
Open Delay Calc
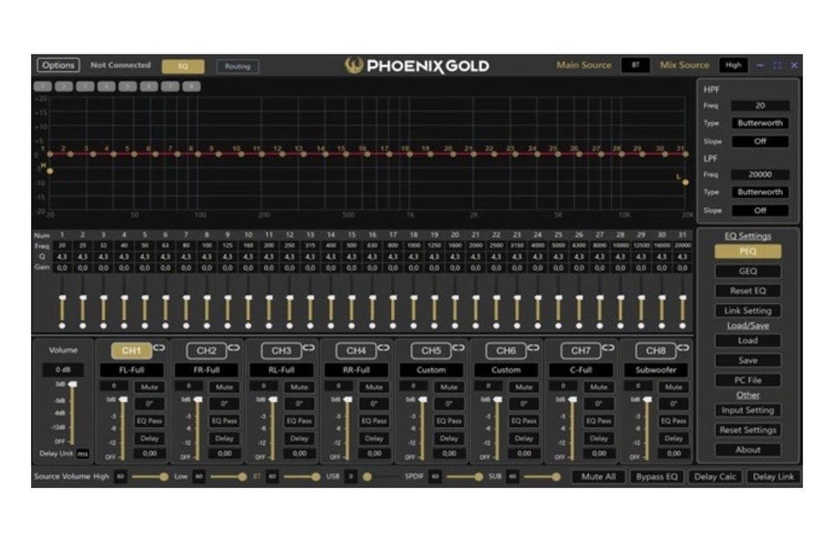point(715,477)
